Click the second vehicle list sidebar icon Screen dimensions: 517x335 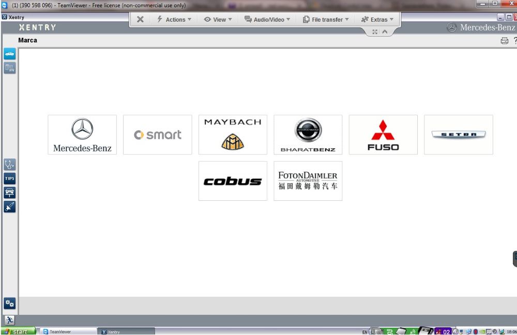tap(9, 68)
